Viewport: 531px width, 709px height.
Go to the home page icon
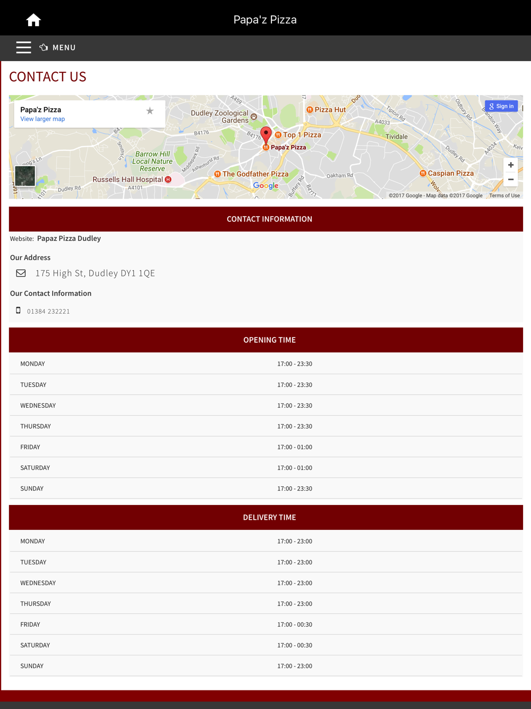(x=33, y=20)
